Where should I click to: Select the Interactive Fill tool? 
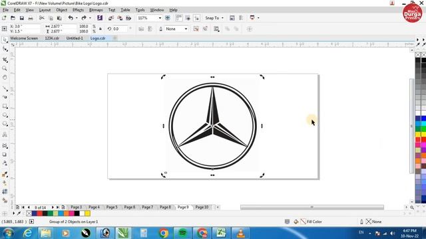point(5,183)
